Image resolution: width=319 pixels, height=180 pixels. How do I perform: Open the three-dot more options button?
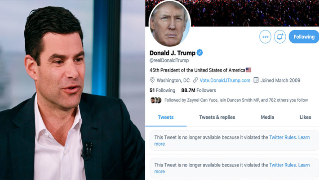(x=265, y=37)
